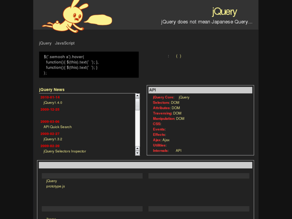Click the 2009-02-20 news date
The width and height of the screenshot is (292, 219).
point(50,146)
